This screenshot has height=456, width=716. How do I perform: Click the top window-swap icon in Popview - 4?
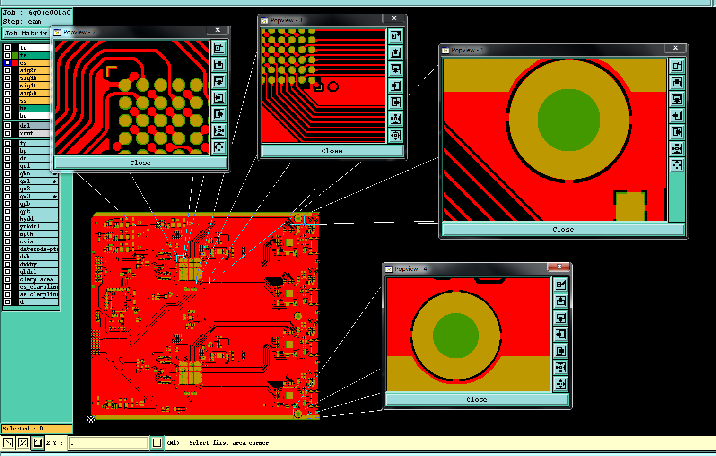[x=560, y=284]
